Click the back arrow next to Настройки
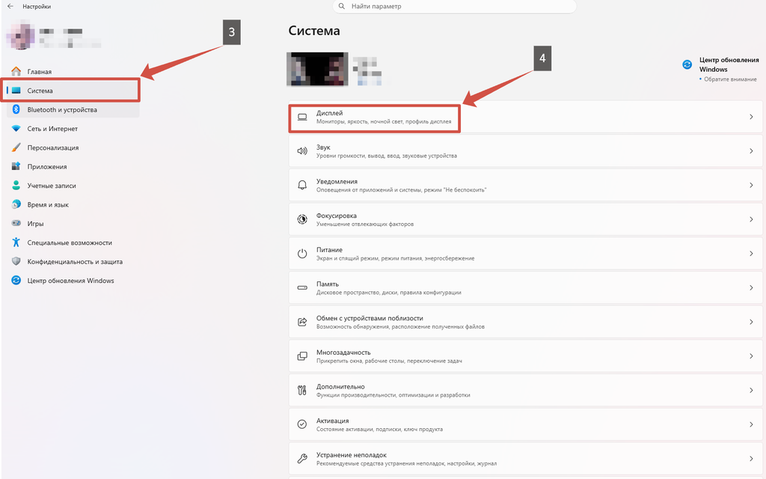Screen dimensions: 766x479 tap(10, 6)
